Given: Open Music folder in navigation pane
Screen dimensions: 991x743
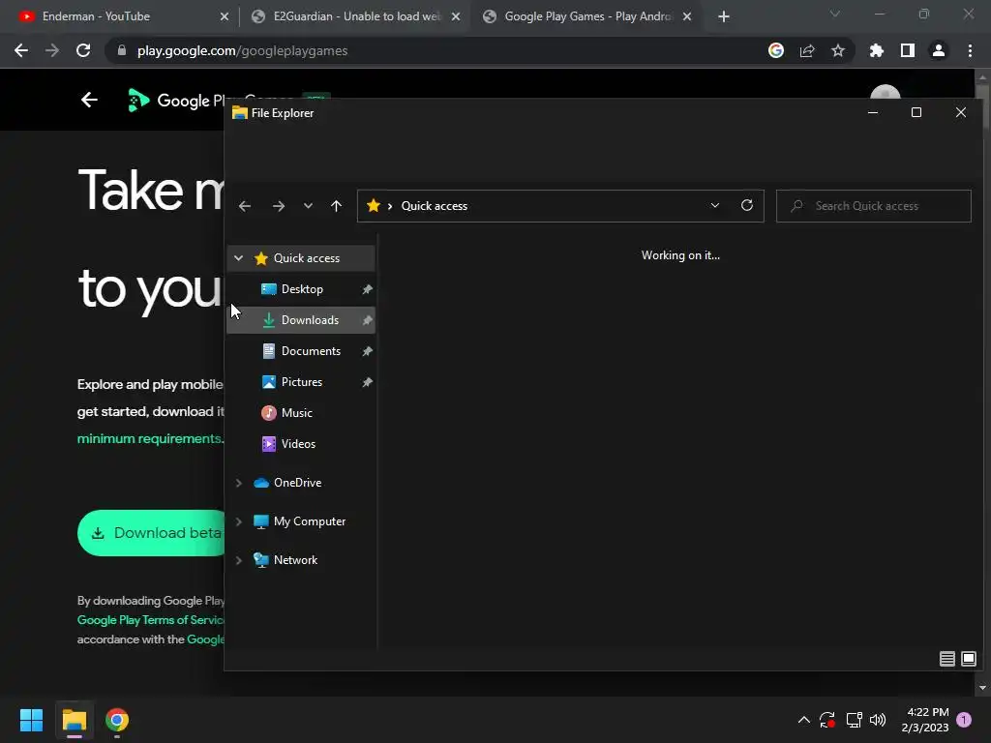Looking at the screenshot, I should coord(296,412).
